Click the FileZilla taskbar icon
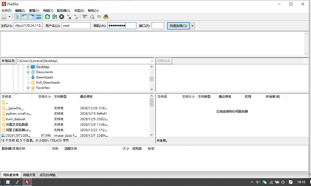Image resolution: width=311 pixels, height=186 pixels. point(27,182)
